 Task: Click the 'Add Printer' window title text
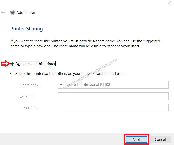[26, 12]
